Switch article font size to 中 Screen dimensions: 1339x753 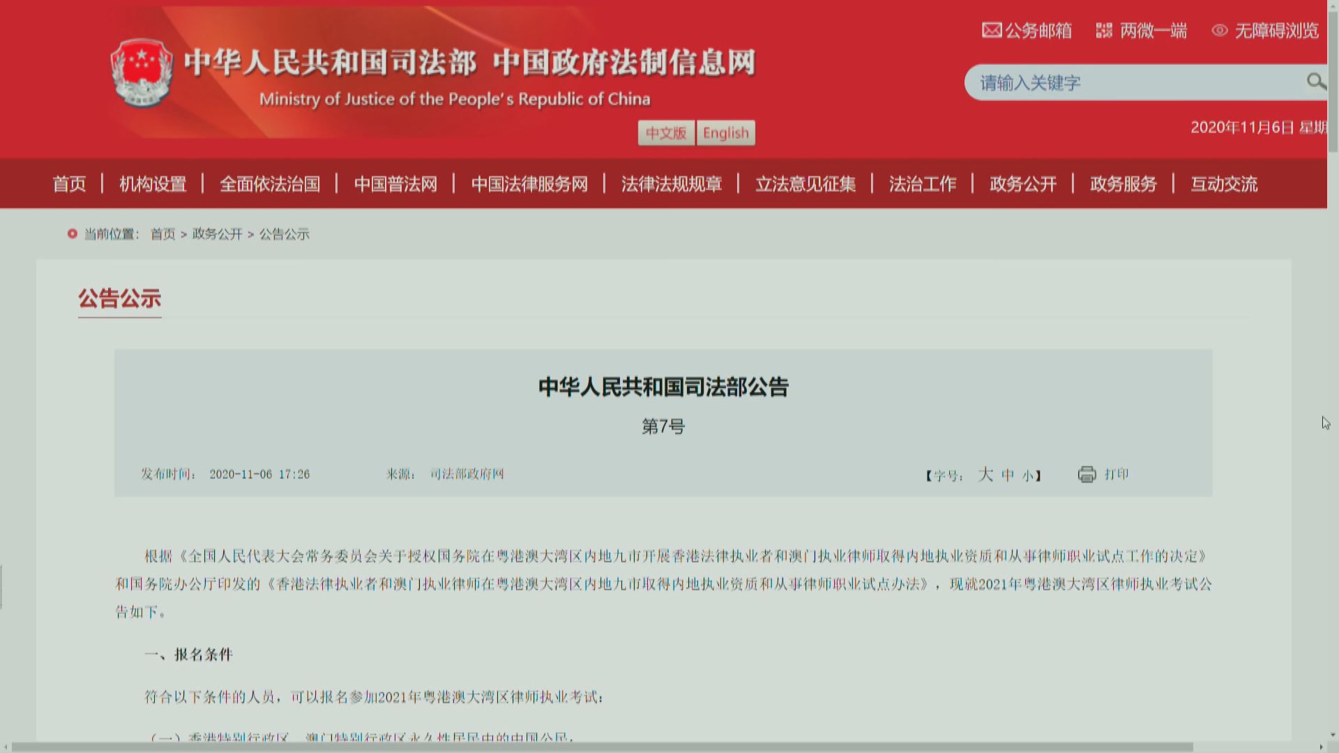point(1007,475)
